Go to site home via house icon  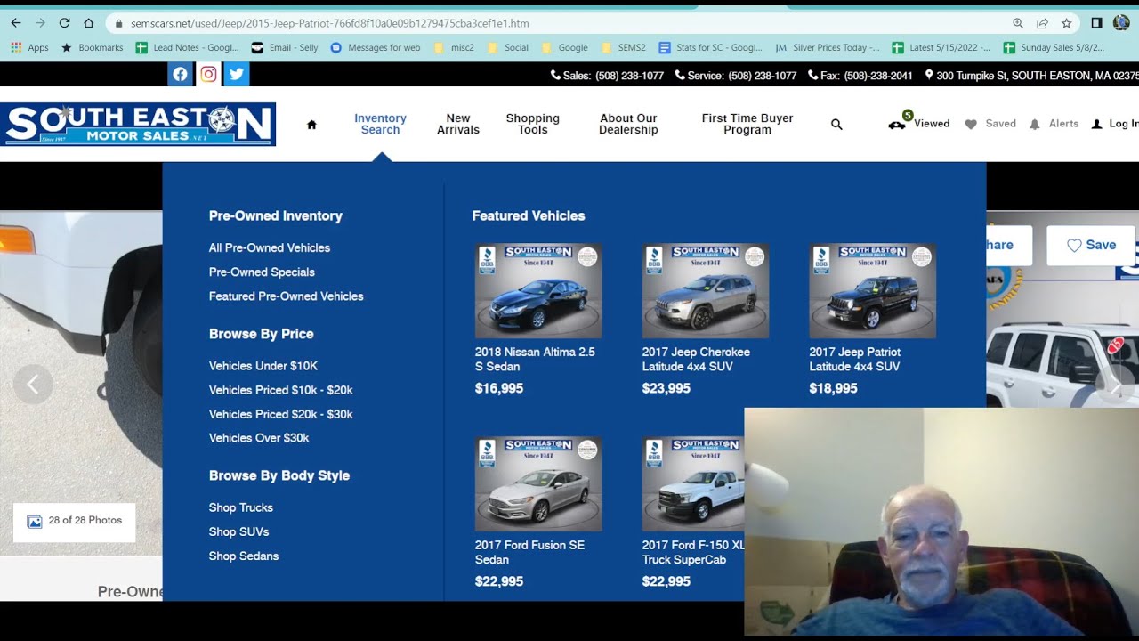[311, 125]
